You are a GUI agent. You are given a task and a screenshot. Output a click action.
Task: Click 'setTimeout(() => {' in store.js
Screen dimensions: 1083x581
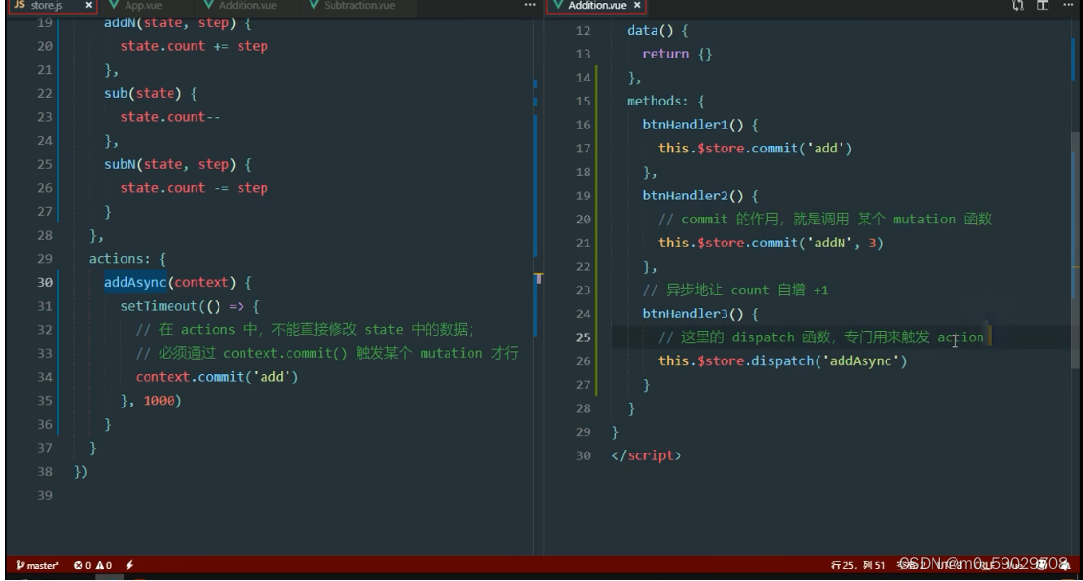190,306
